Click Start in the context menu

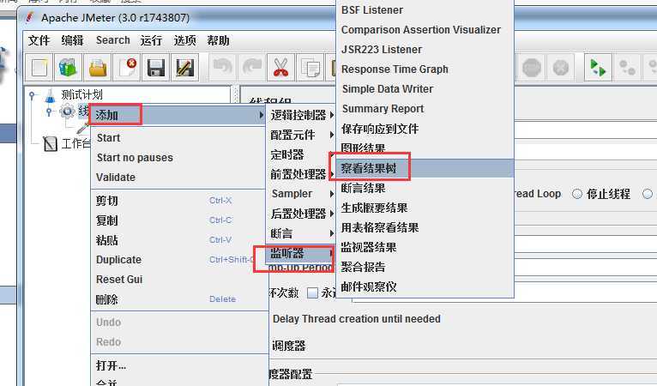click(178, 138)
